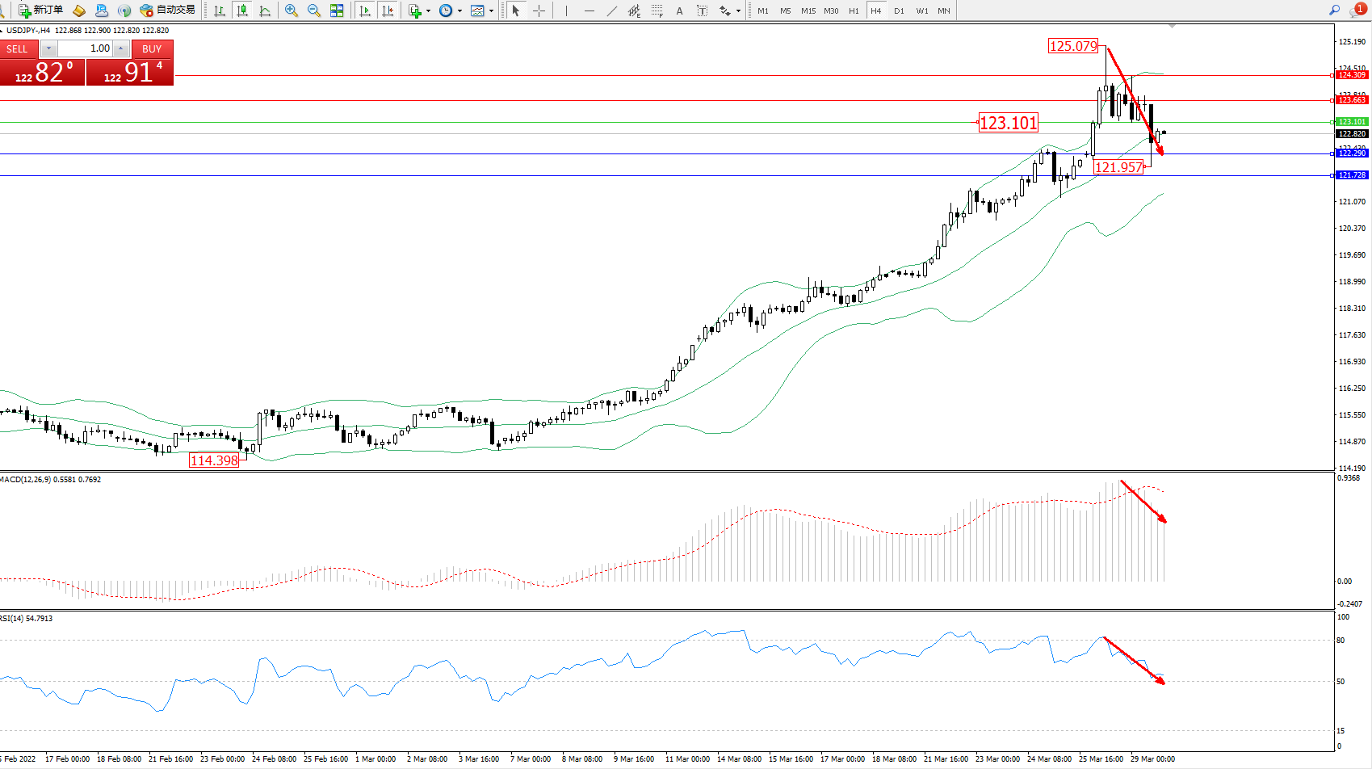Toggle chart auto scroll

tap(365, 11)
